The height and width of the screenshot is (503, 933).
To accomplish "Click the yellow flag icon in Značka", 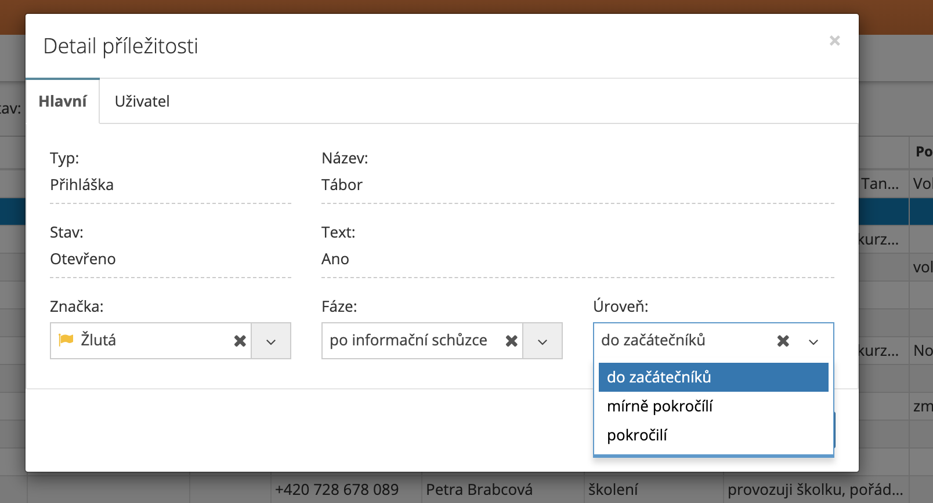I will [x=66, y=340].
